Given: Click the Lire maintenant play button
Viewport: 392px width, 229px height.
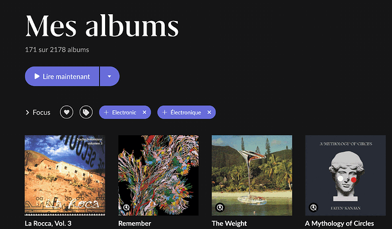Looking at the screenshot, I should pyautogui.click(x=62, y=76).
